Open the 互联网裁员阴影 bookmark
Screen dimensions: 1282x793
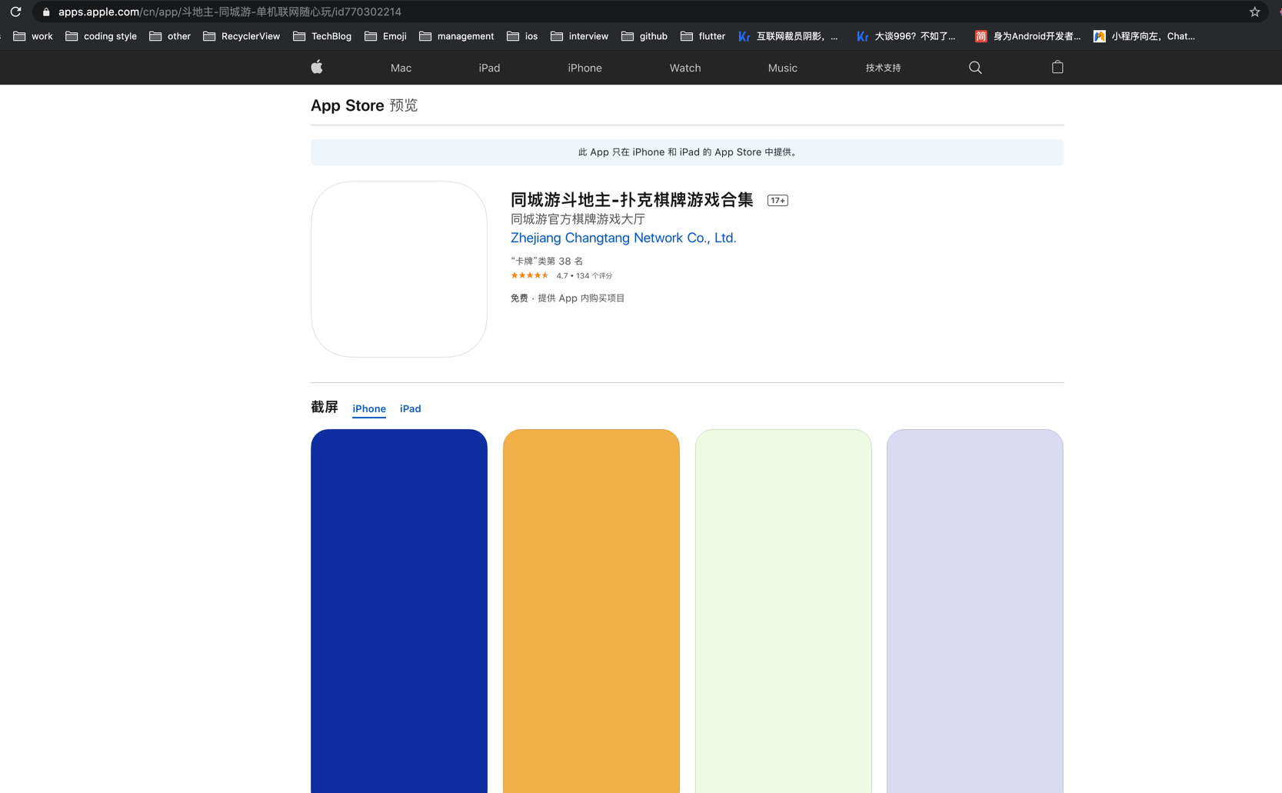tap(788, 36)
